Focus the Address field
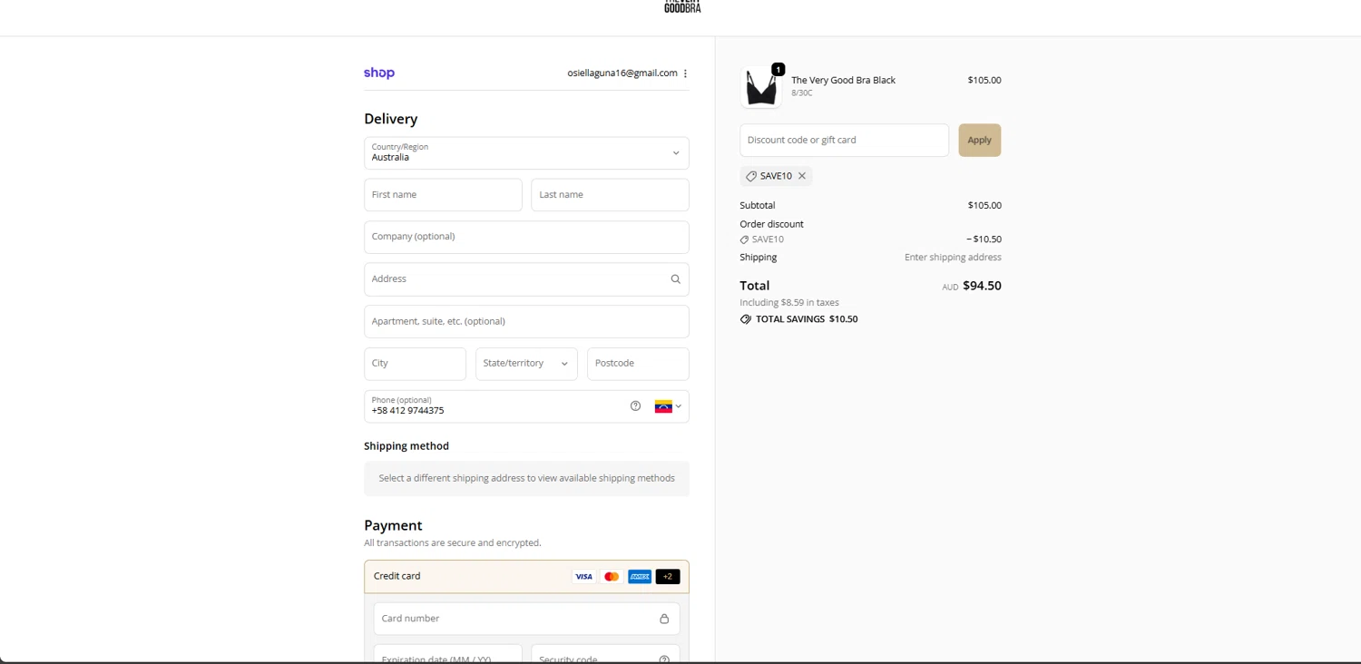This screenshot has width=1361, height=664. pos(526,279)
